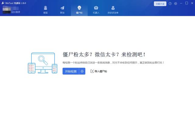The width and height of the screenshot is (195, 124).
Task: Open detection settings gear beside 开始检测
Action: click(82, 71)
